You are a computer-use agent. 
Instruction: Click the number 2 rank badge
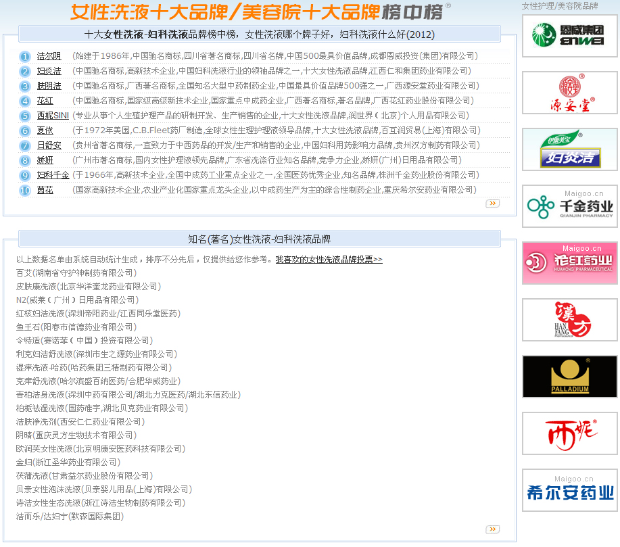(x=25, y=71)
